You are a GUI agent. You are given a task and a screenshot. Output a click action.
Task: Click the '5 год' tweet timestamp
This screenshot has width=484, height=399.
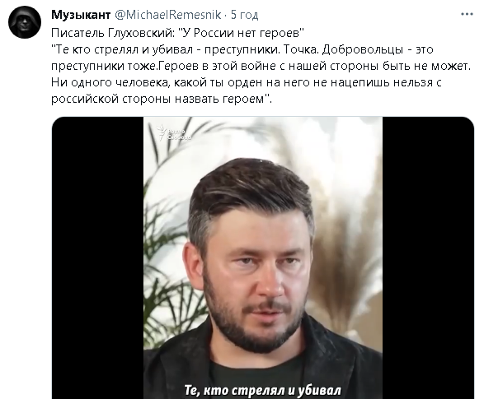(x=244, y=15)
